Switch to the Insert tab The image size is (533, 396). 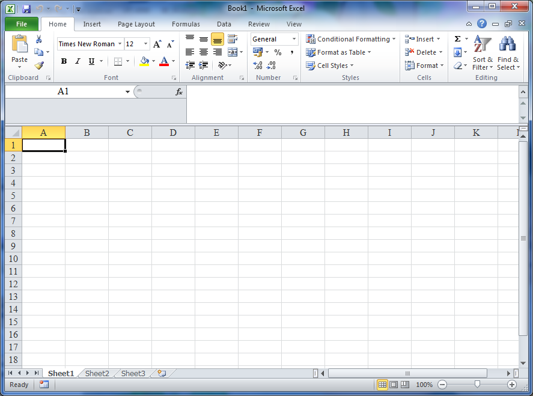(x=92, y=24)
